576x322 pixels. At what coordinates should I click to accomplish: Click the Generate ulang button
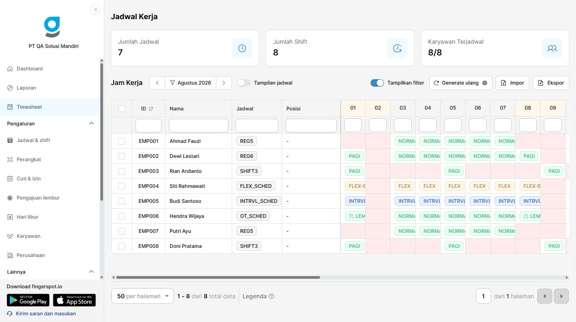tap(461, 83)
